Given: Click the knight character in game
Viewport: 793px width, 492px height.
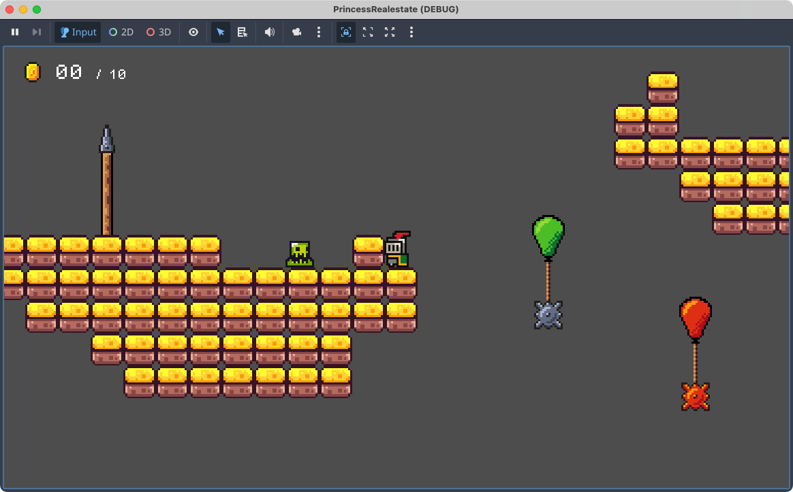Looking at the screenshot, I should [396, 250].
